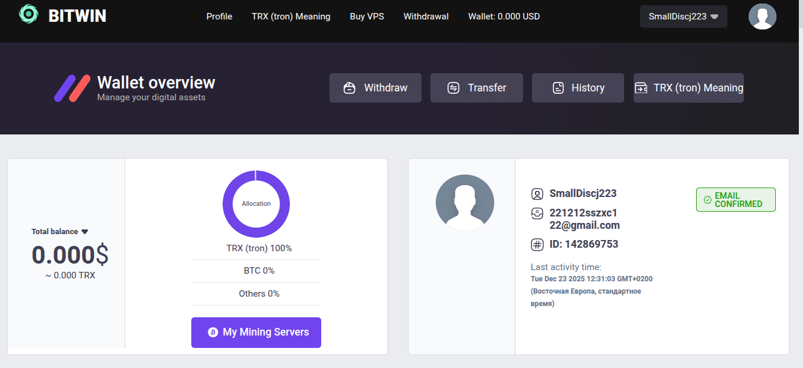Click Wallet: 0.000 USD nav item
The image size is (803, 368).
click(x=504, y=17)
